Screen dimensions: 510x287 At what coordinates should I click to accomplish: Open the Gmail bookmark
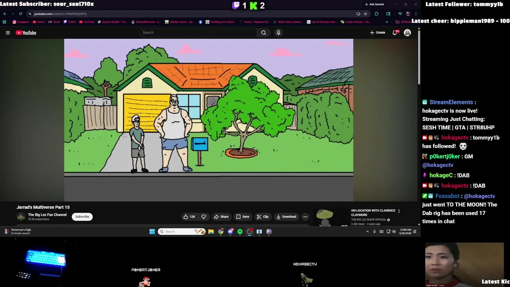click(x=54, y=22)
